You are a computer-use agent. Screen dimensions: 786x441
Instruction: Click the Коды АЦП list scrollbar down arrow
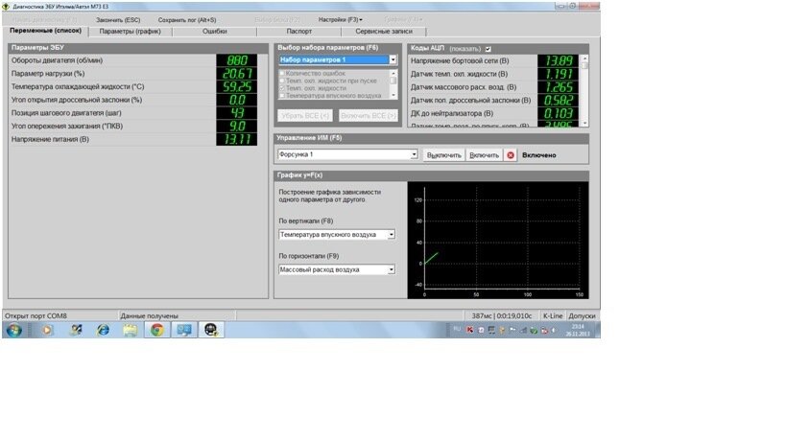(x=584, y=123)
